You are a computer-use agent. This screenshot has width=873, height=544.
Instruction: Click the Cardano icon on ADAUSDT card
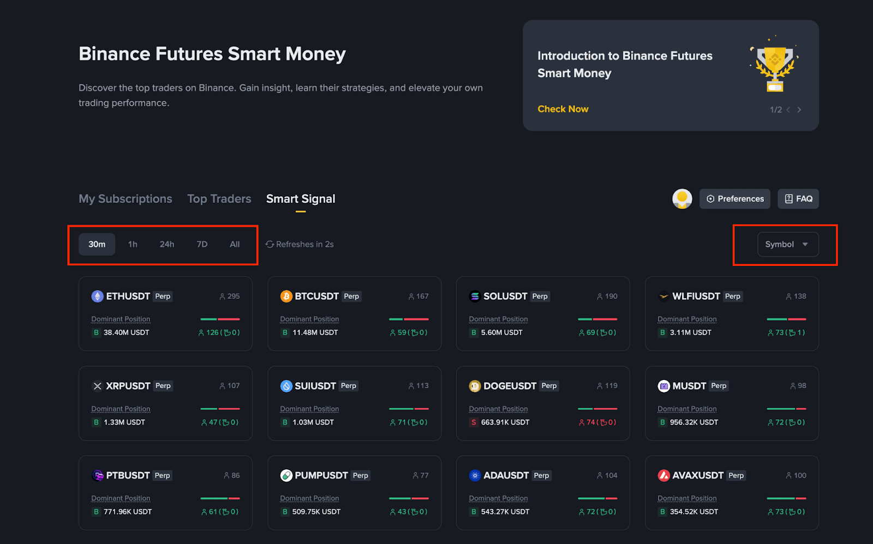(475, 475)
